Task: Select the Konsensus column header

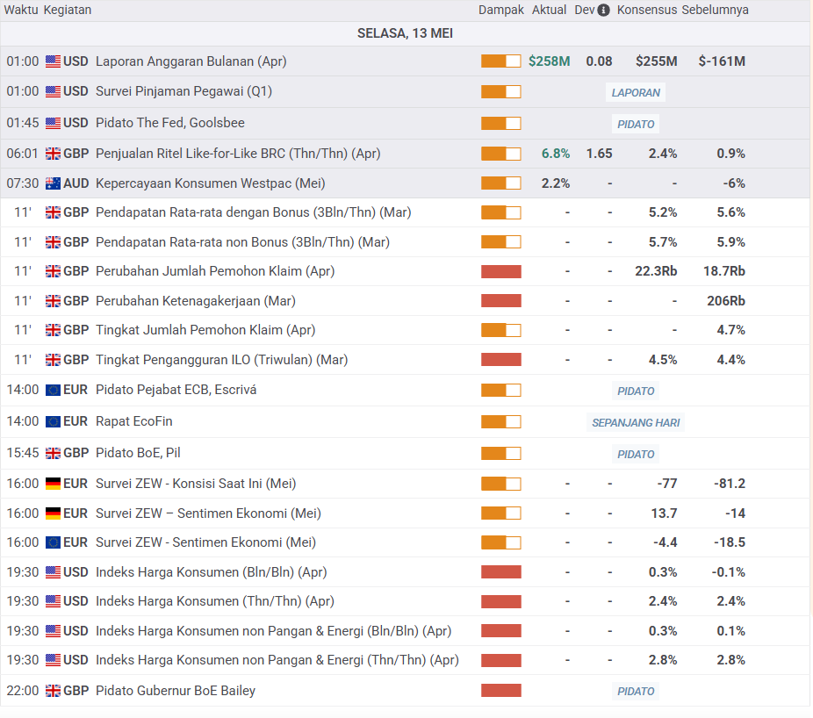Action: (x=646, y=11)
